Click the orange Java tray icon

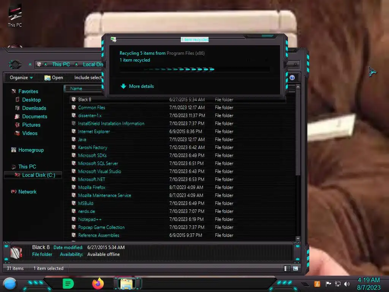(x=317, y=284)
